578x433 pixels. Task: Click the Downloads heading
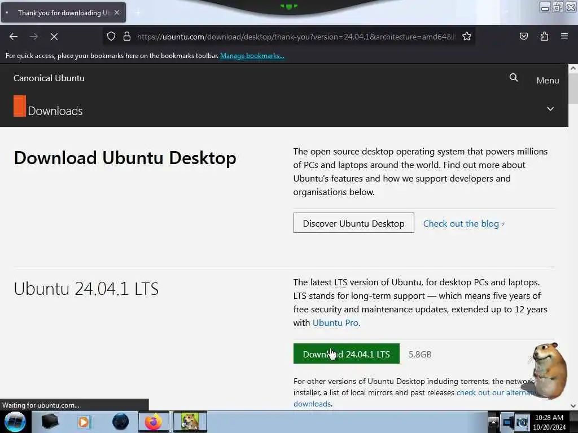[55, 111]
